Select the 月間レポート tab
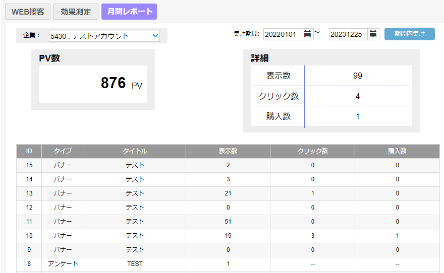This screenshot has height=273, width=444. click(x=129, y=12)
